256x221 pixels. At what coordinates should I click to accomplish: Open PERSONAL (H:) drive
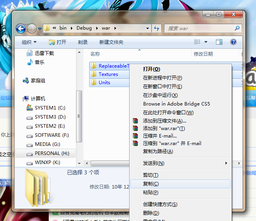click(46, 153)
